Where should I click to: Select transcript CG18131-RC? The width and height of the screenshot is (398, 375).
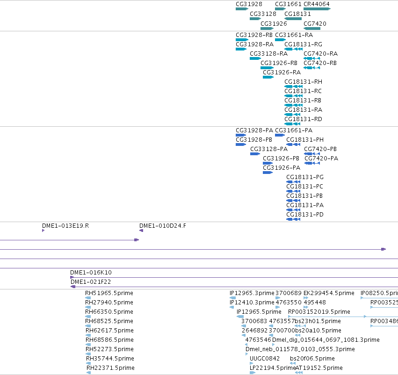coord(293,96)
